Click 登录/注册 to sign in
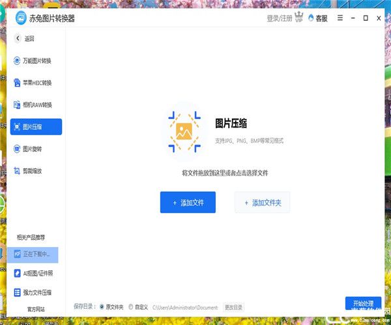 point(279,18)
